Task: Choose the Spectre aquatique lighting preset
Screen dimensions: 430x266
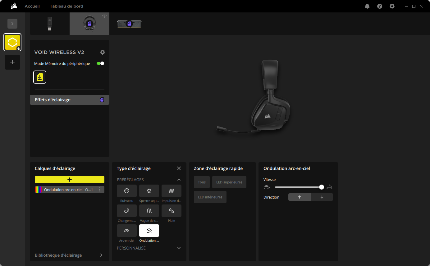Action: point(149,191)
